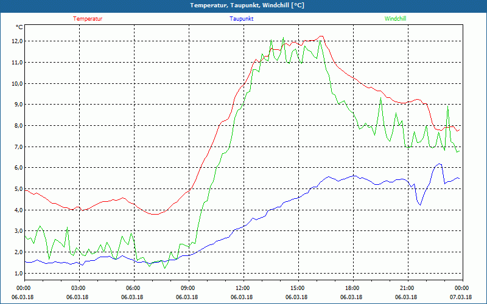Click the chart title 'Temperatur, Taupunkt, Windchill [°C]'
Image resolution: width=487 pixels, height=304 pixels.
coord(247,5)
